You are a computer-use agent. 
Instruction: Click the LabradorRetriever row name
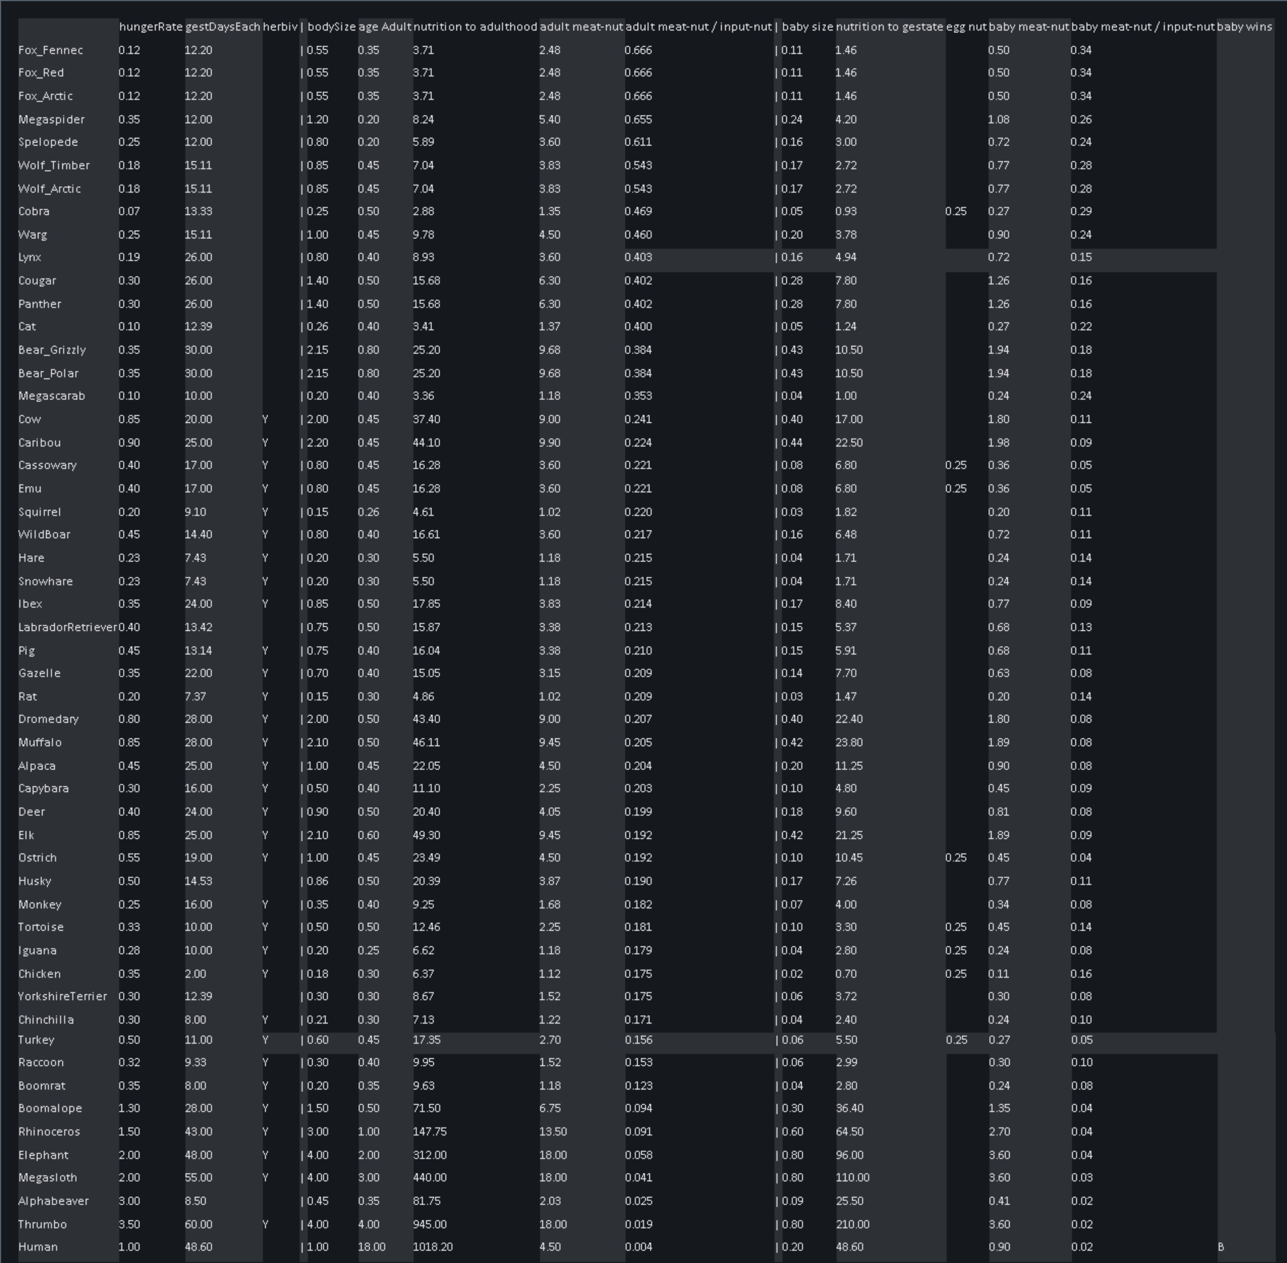(68, 627)
